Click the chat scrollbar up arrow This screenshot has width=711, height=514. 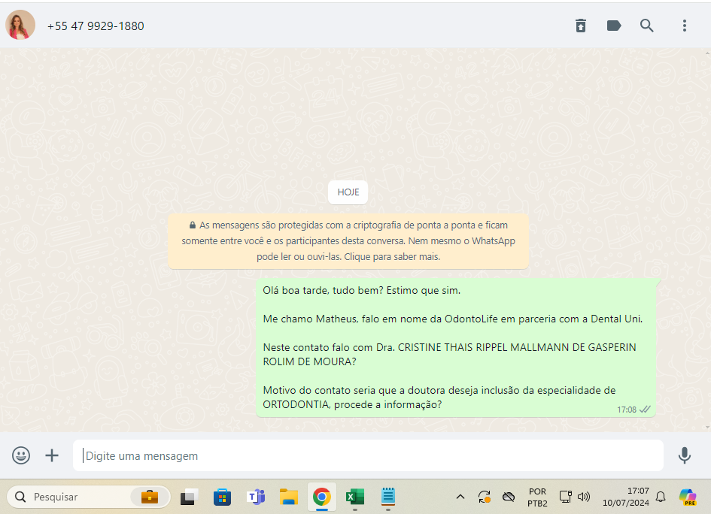(707, 53)
